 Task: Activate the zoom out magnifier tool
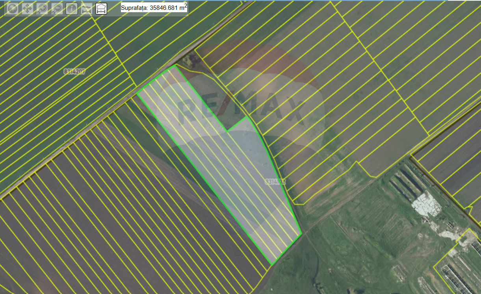click(57, 9)
